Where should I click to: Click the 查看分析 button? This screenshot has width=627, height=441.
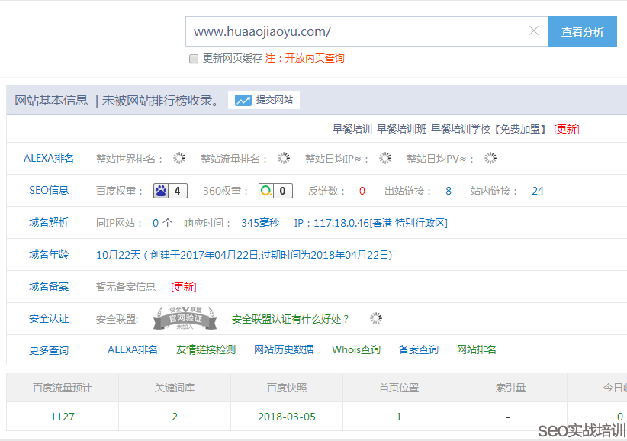pos(582,31)
